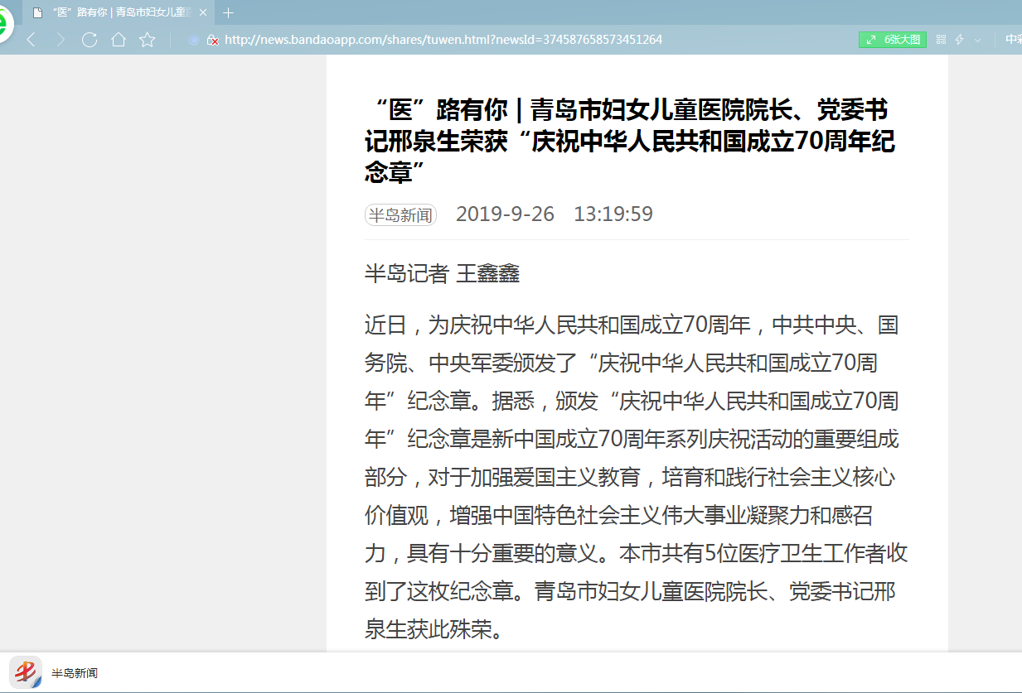Click the forward navigation arrow

pyautogui.click(x=61, y=40)
